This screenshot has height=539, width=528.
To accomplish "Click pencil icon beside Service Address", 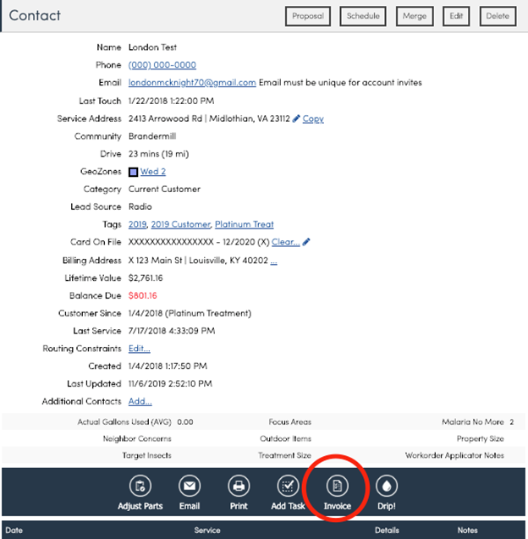I will coord(296,119).
